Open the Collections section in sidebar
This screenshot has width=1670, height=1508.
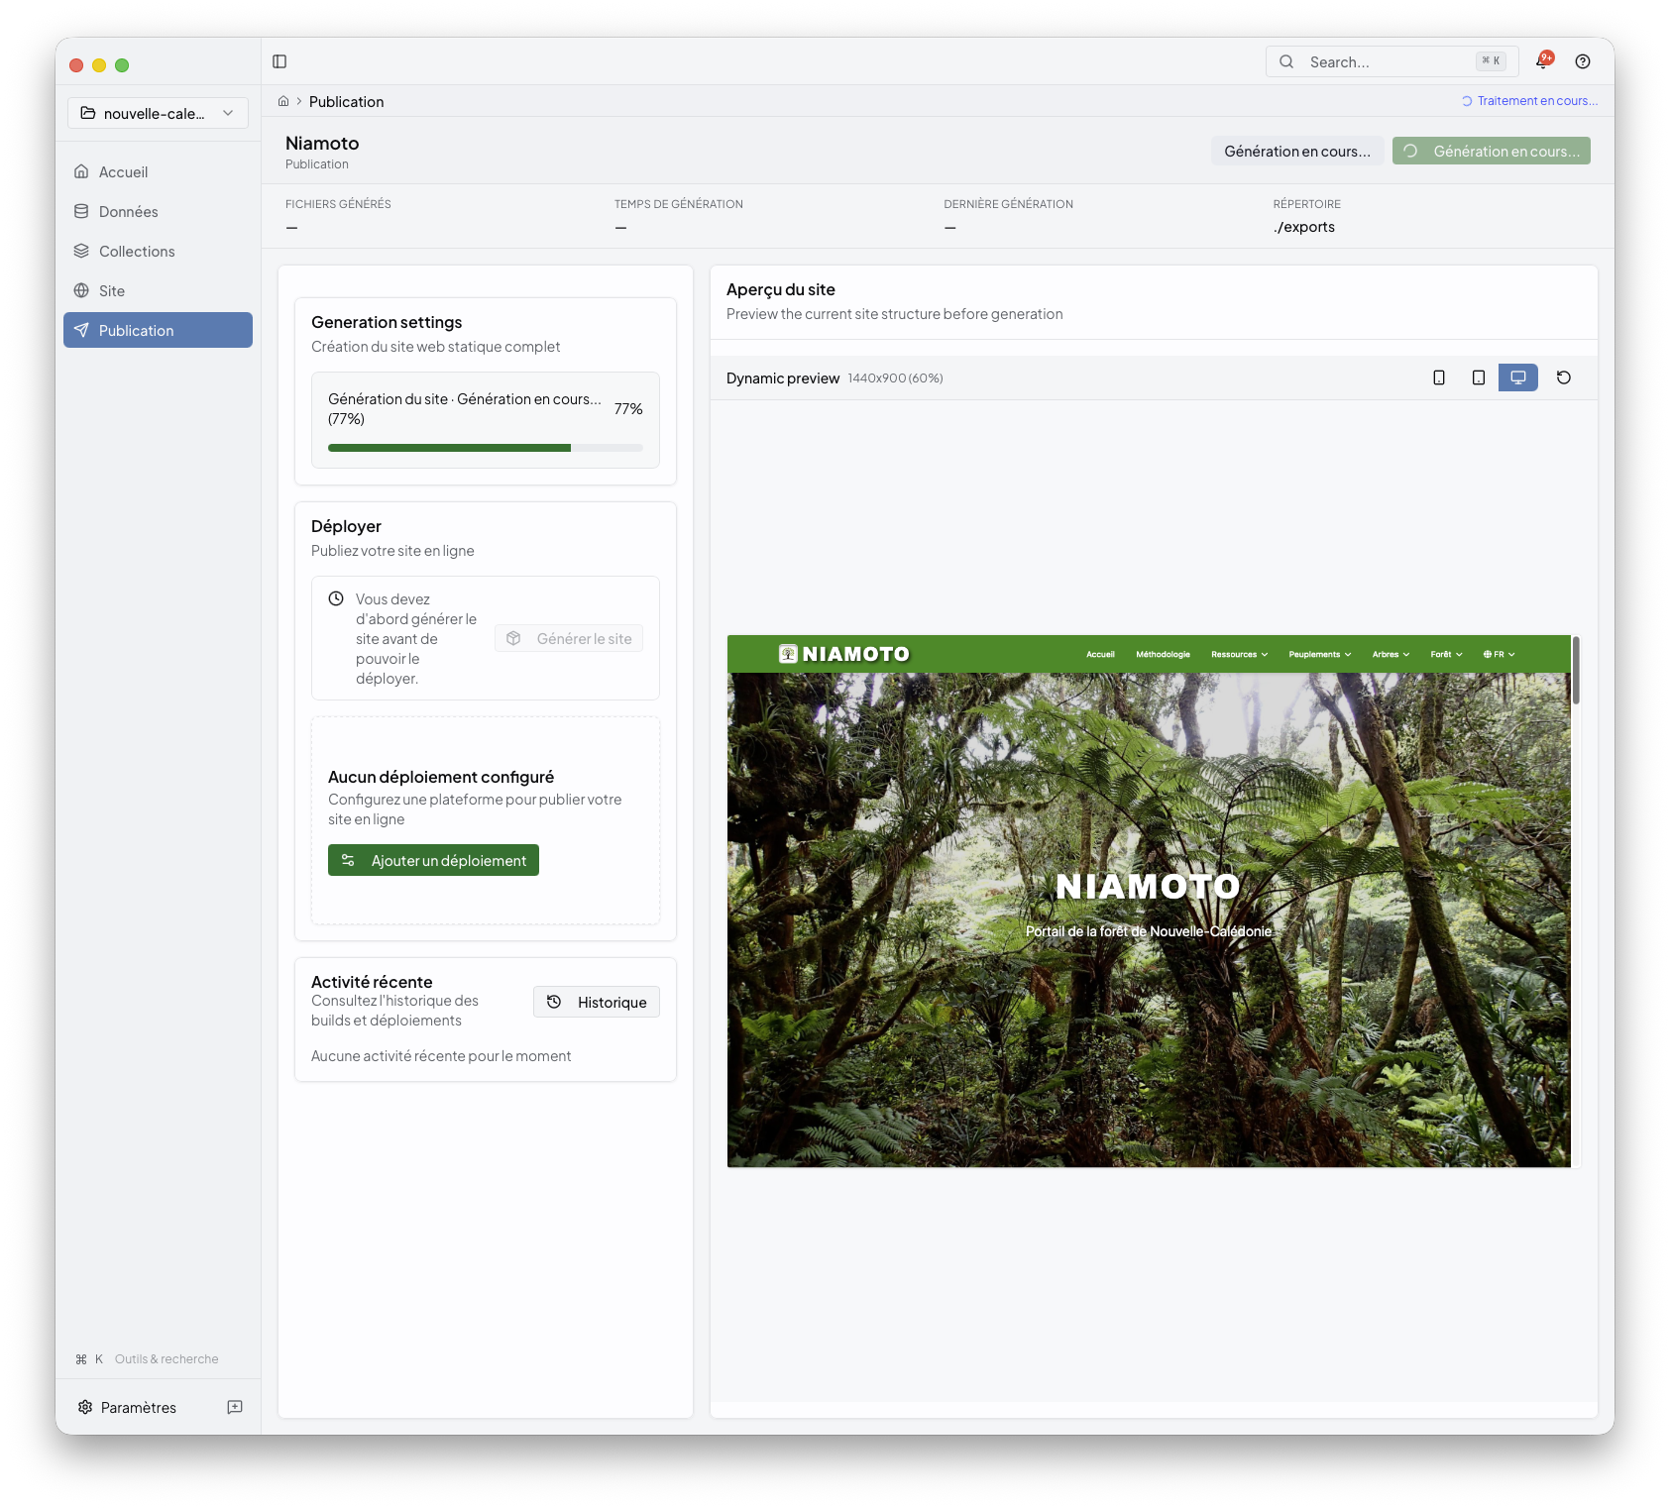136,251
